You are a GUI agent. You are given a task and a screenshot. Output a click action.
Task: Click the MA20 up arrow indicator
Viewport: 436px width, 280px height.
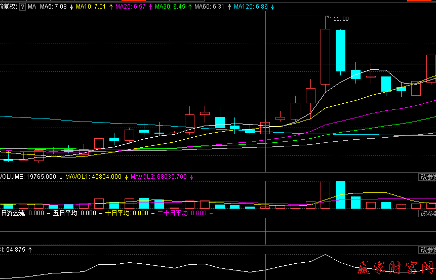point(150,7)
